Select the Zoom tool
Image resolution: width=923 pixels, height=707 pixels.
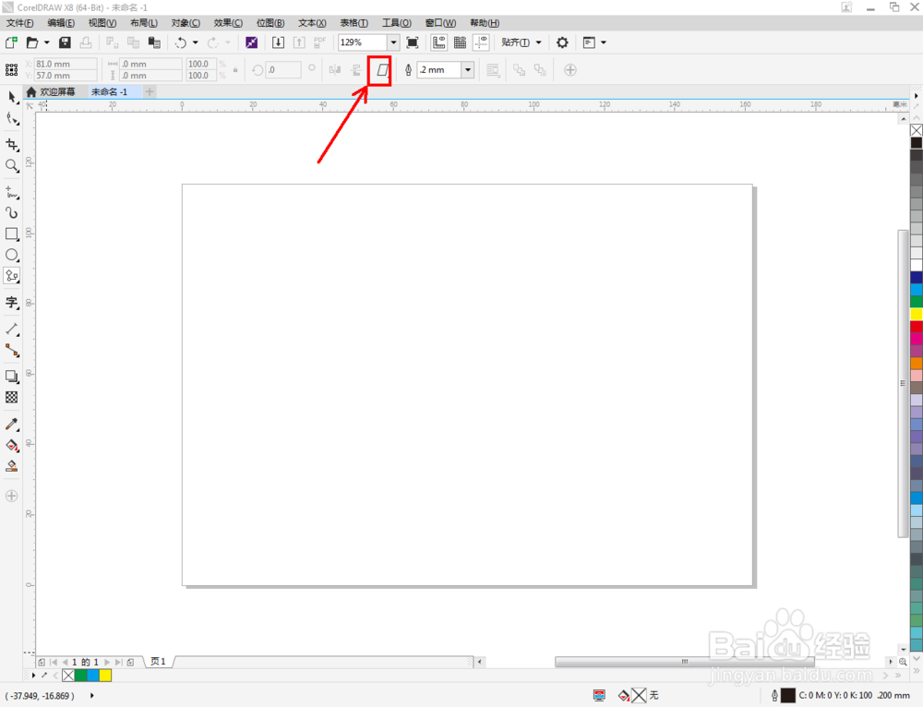(12, 166)
